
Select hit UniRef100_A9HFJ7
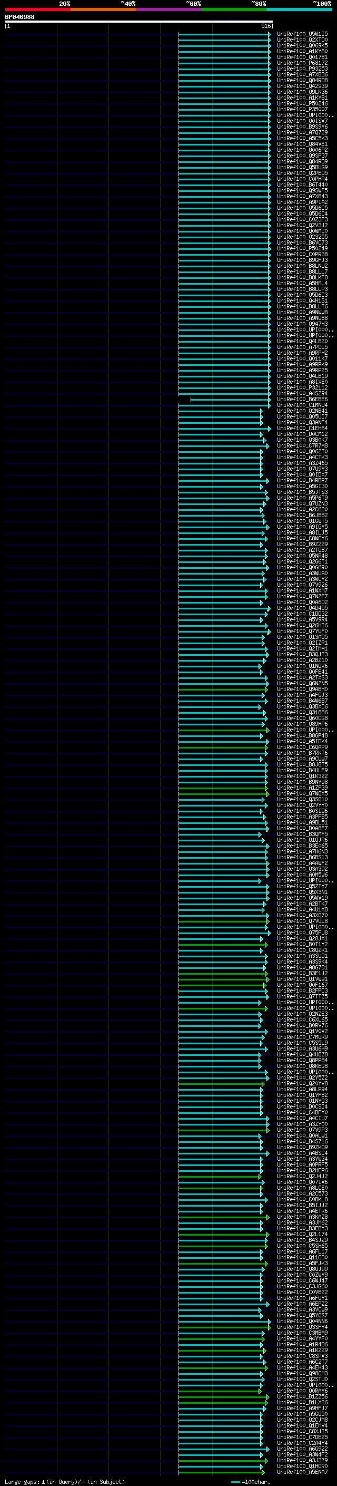pyautogui.click(x=302, y=1408)
